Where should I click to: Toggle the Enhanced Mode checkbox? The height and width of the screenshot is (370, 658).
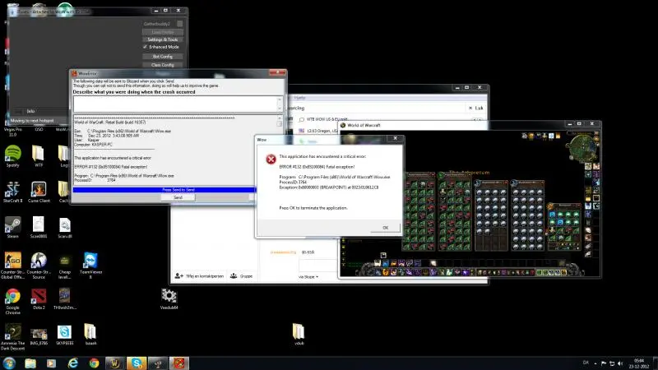tap(145, 47)
